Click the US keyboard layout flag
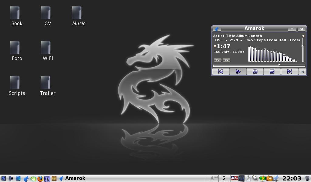 [x=234, y=178]
